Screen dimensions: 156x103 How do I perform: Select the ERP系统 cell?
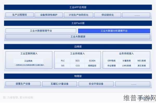pyautogui.click(x=112, y=61)
